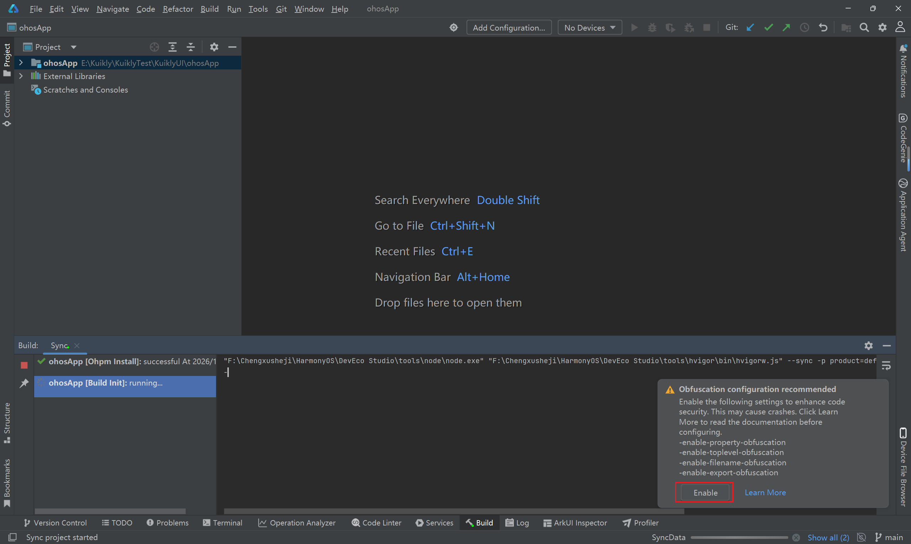Click Collapse All icon in Project panel
The height and width of the screenshot is (544, 911).
point(190,47)
